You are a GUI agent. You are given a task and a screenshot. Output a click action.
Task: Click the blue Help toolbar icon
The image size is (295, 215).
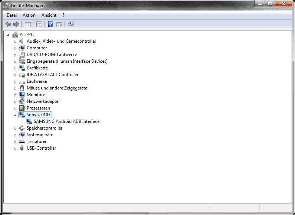(x=50, y=24)
